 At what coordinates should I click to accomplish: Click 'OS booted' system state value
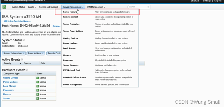coord(23,46)
